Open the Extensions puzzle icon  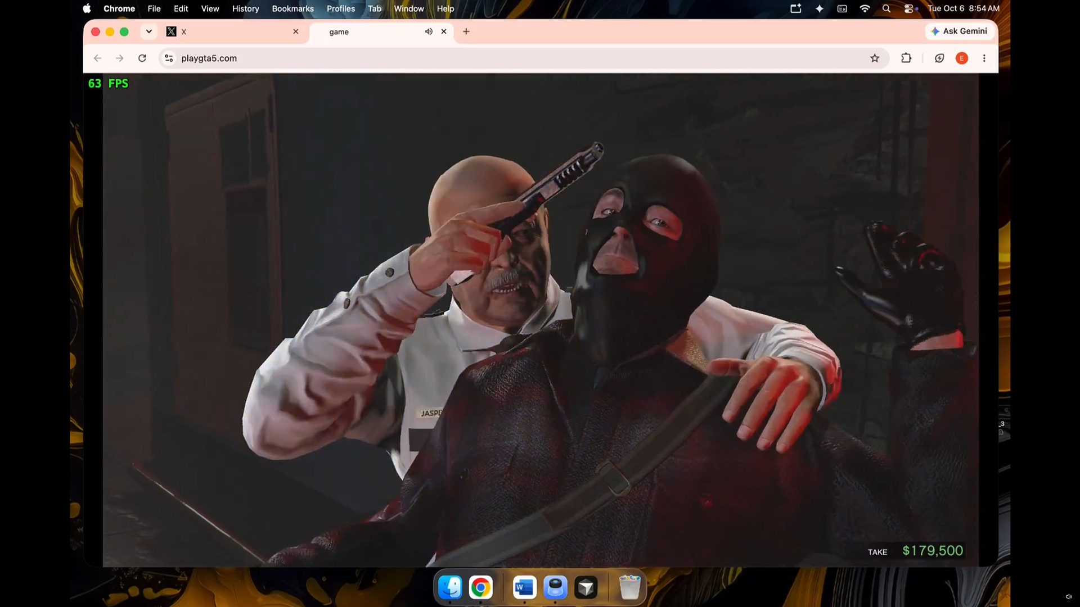[x=906, y=58]
